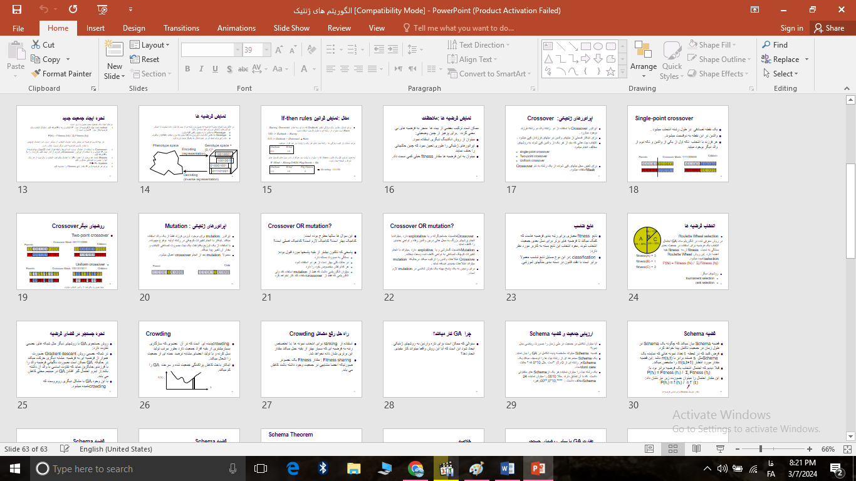Go to the Slide Show tab

pyautogui.click(x=291, y=28)
